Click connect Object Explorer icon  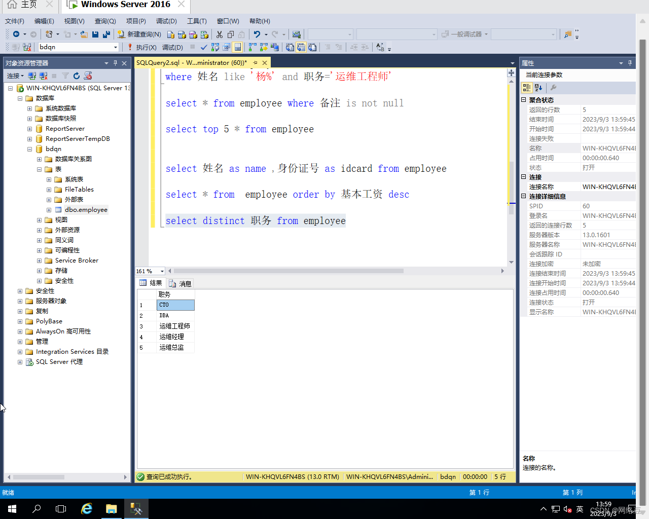32,76
